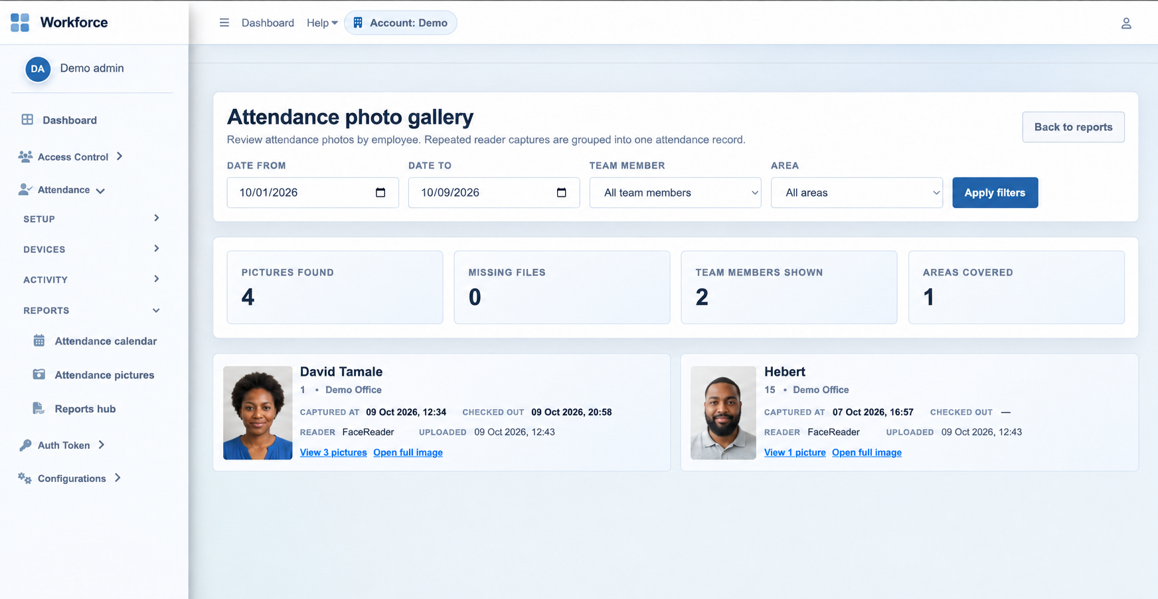The height and width of the screenshot is (599, 1158).
Task: Click the checked out time 09 Oct 2026, 20:58
Action: tap(572, 412)
